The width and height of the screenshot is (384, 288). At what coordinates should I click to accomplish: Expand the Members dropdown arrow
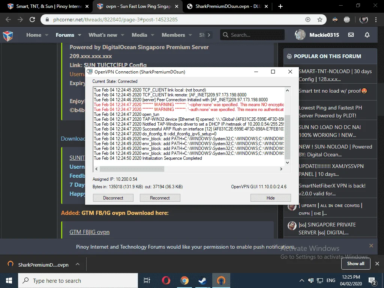click(x=190, y=35)
